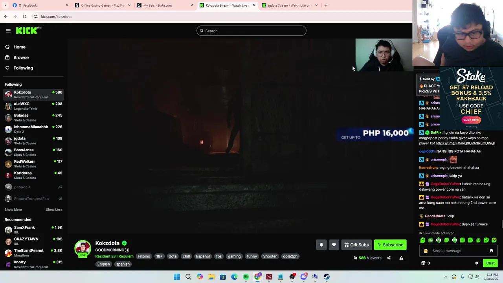
Task: Open Karldotaa channel in the sidebar
Action: coord(33,175)
